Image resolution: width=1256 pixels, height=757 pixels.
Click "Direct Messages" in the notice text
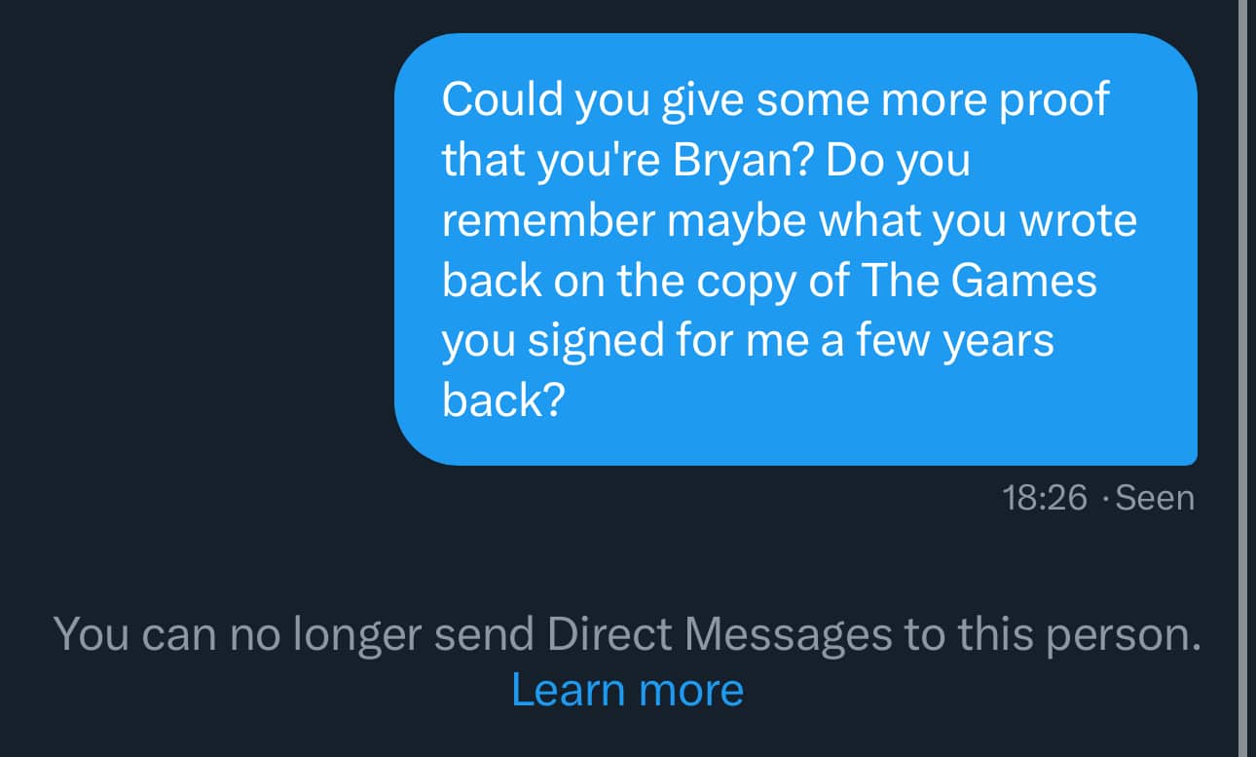click(720, 634)
